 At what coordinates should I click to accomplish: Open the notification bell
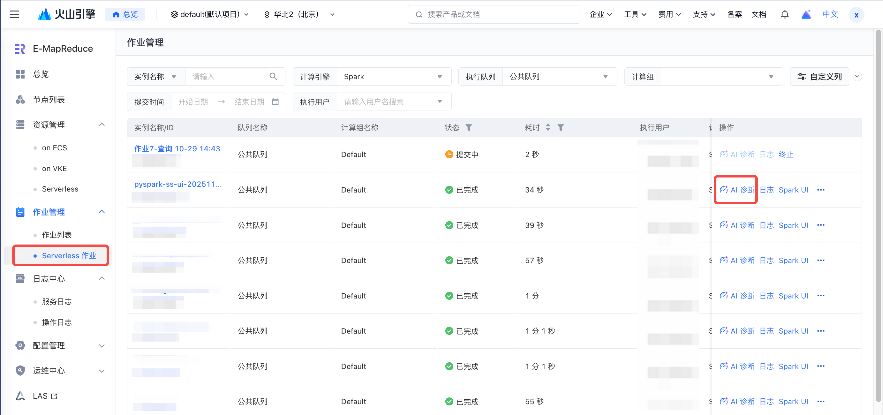(x=784, y=14)
